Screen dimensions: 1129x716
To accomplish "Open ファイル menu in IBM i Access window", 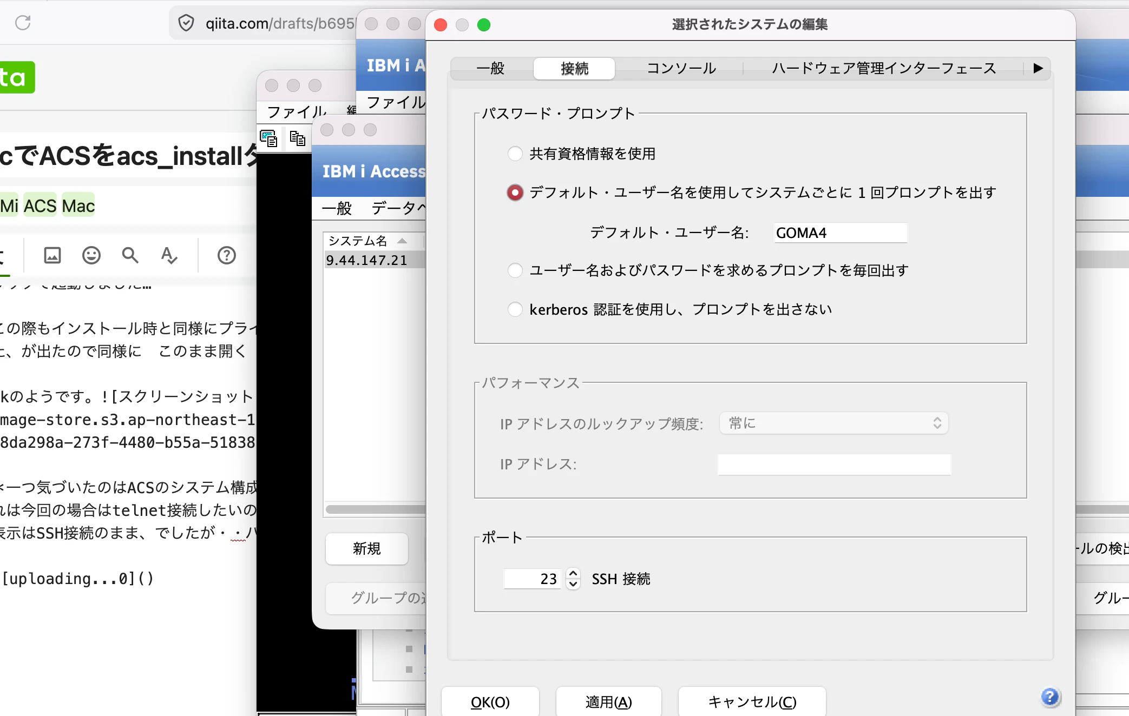I will pyautogui.click(x=396, y=102).
